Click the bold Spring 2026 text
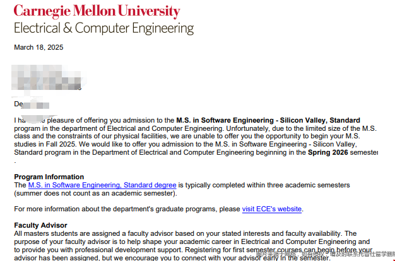This screenshot has height=261, width=395. (327, 152)
